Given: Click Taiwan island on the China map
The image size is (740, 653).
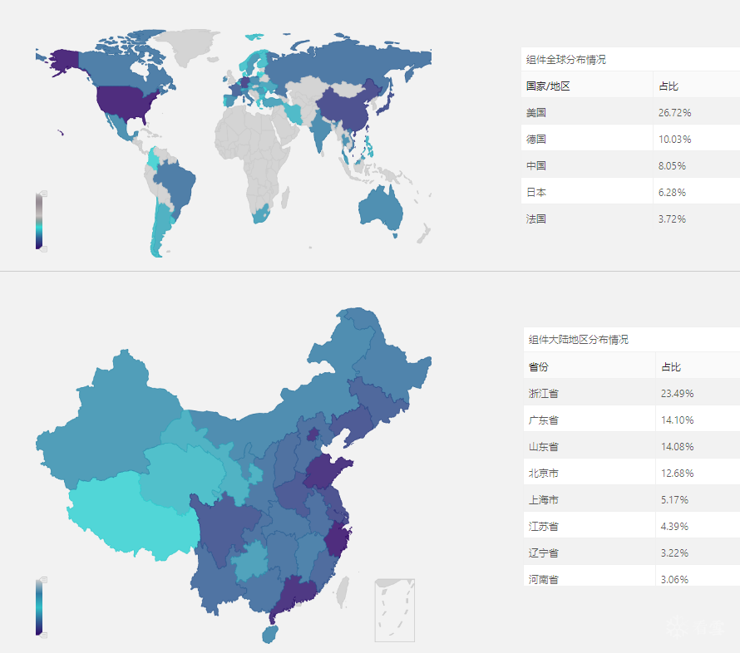Looking at the screenshot, I should (x=343, y=592).
